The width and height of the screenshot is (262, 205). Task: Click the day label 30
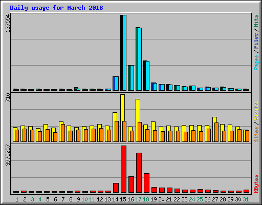[x=238, y=199]
